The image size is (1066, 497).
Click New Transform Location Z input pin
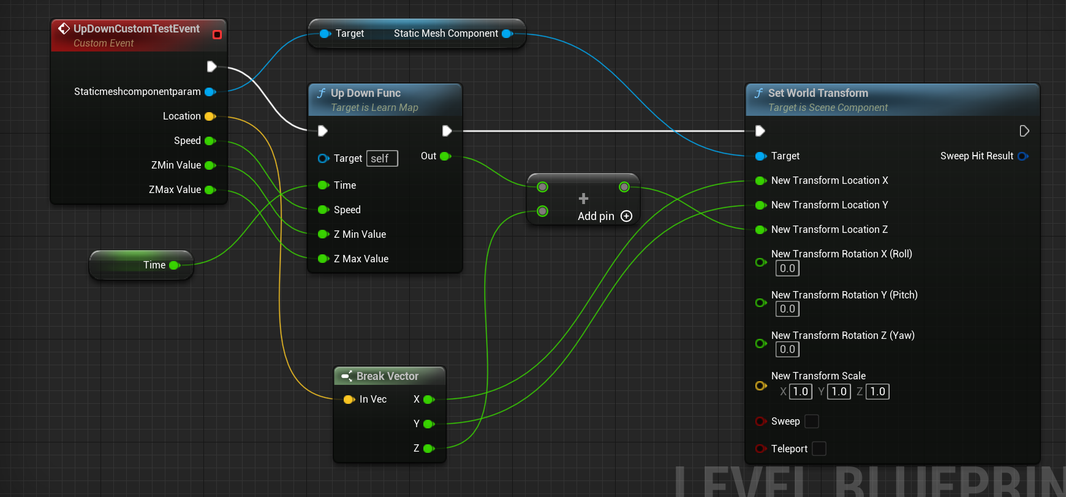pyautogui.click(x=761, y=230)
